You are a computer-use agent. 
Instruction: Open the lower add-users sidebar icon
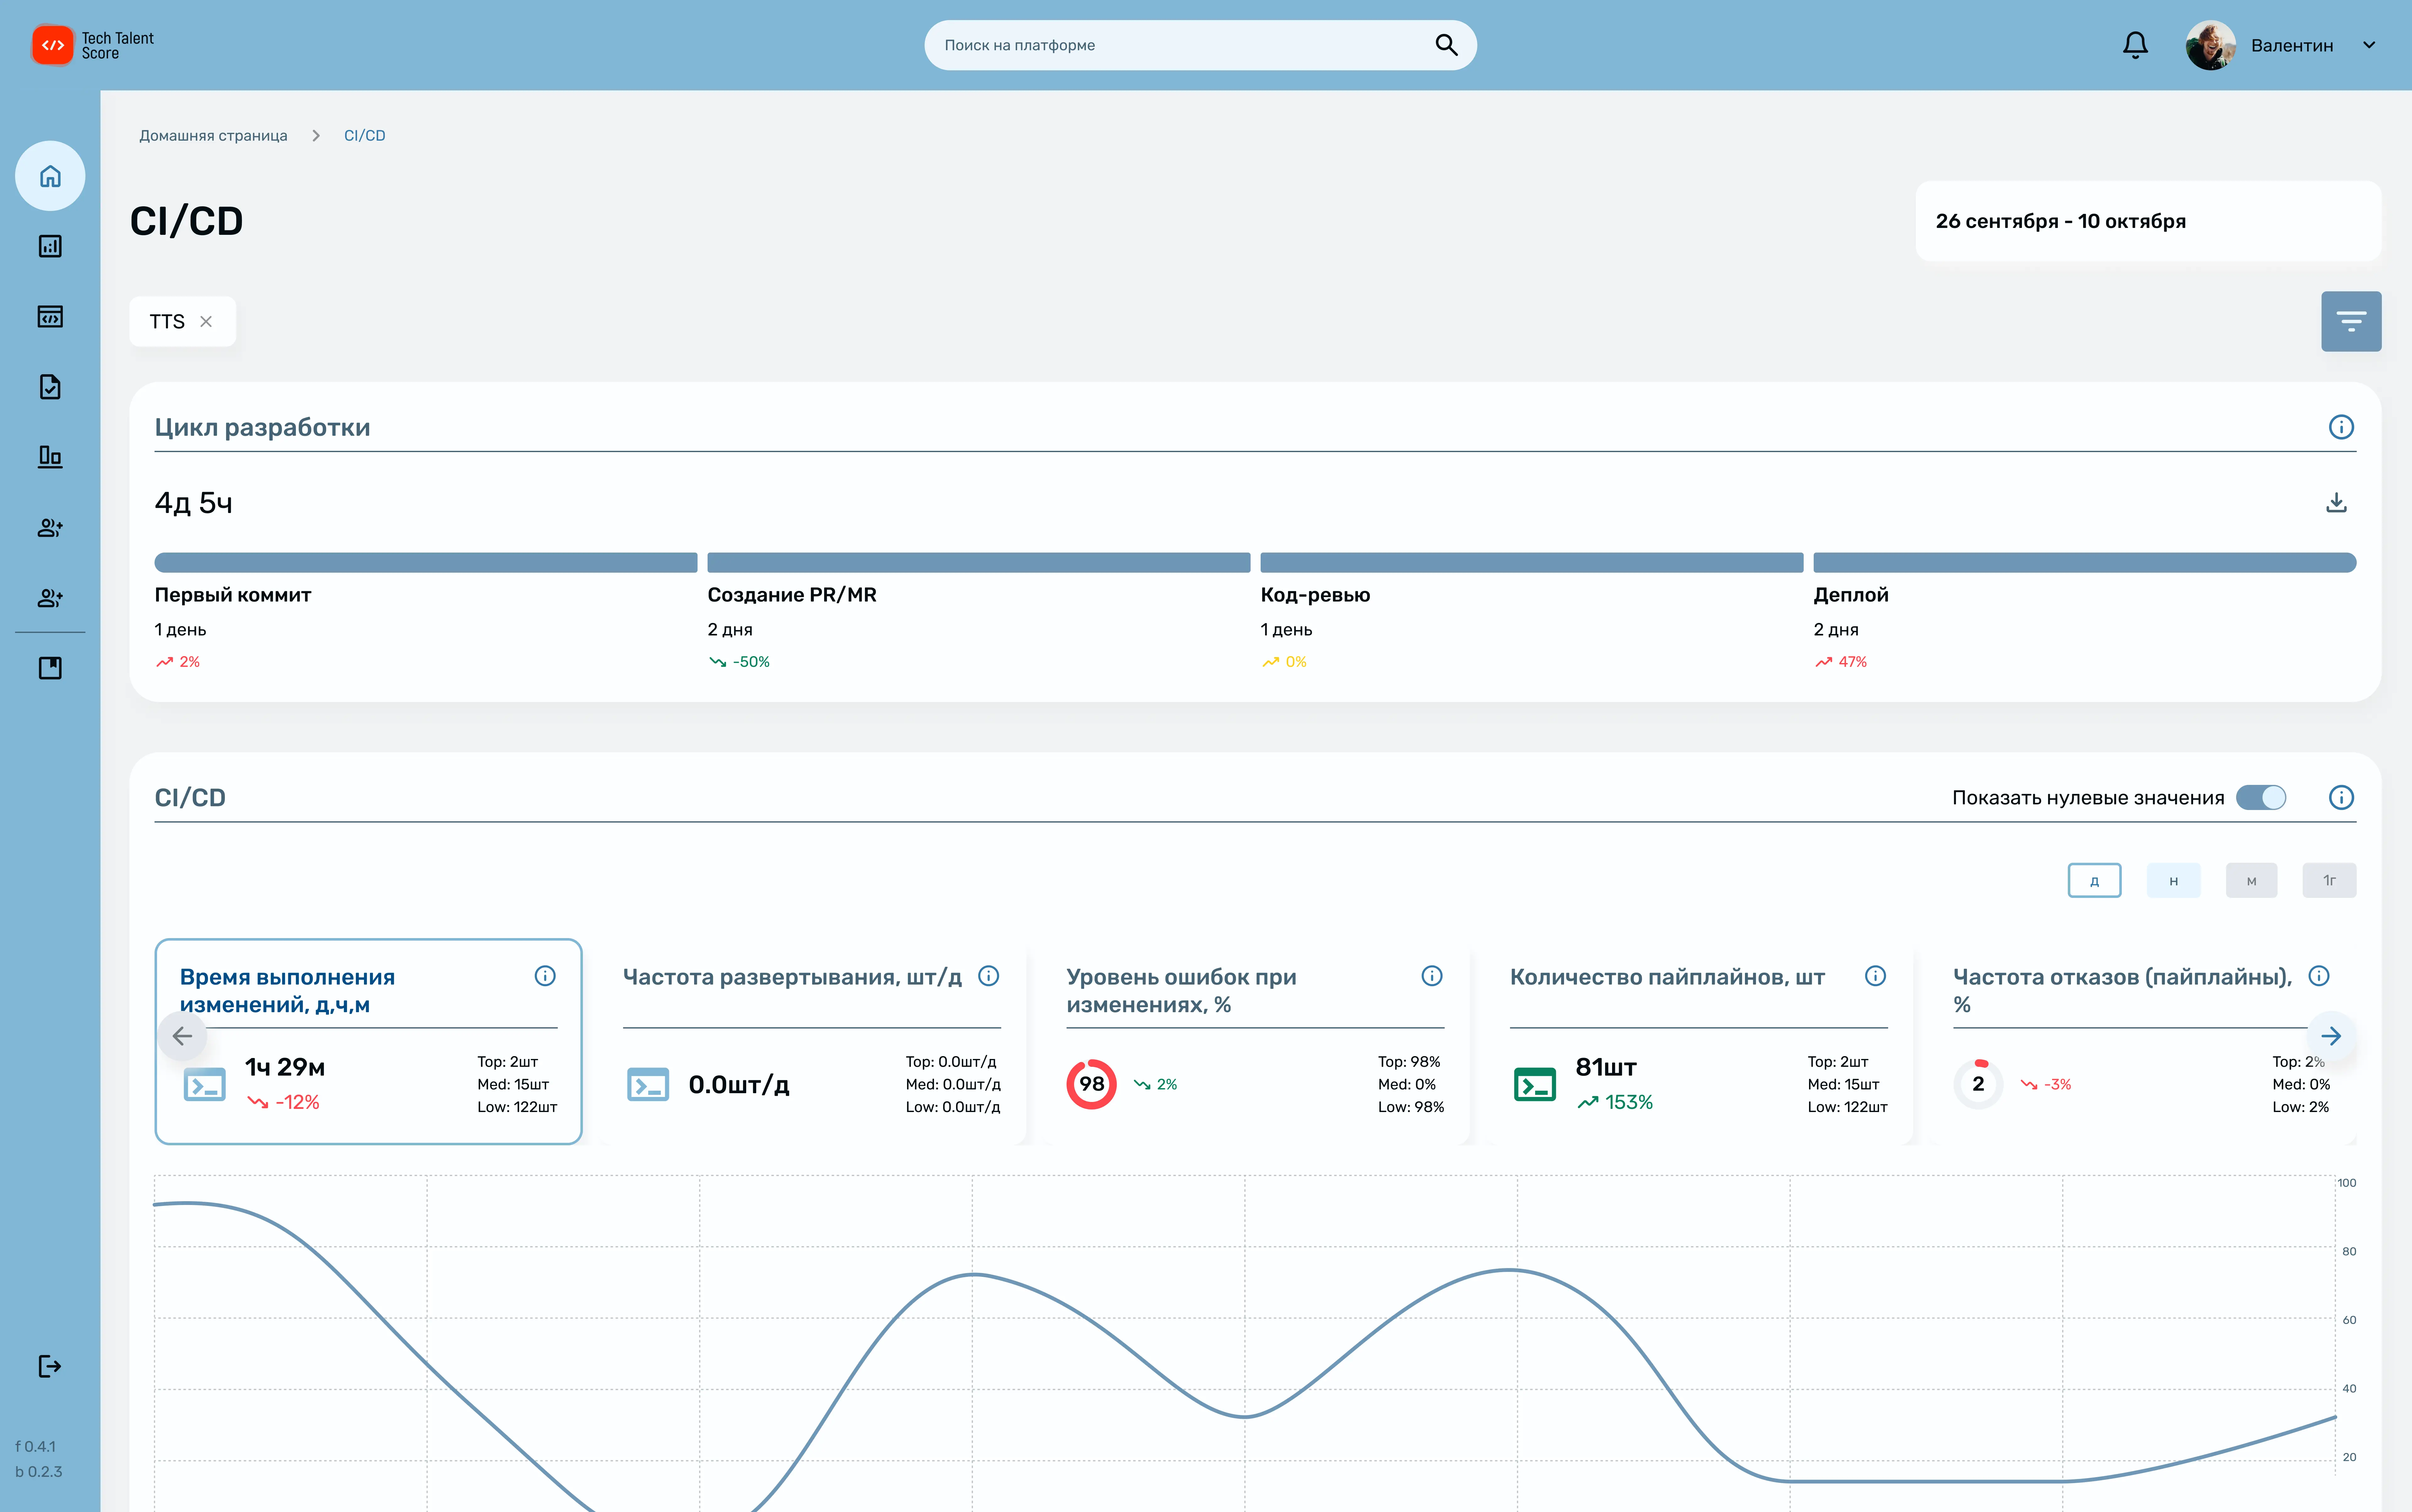pyautogui.click(x=50, y=598)
